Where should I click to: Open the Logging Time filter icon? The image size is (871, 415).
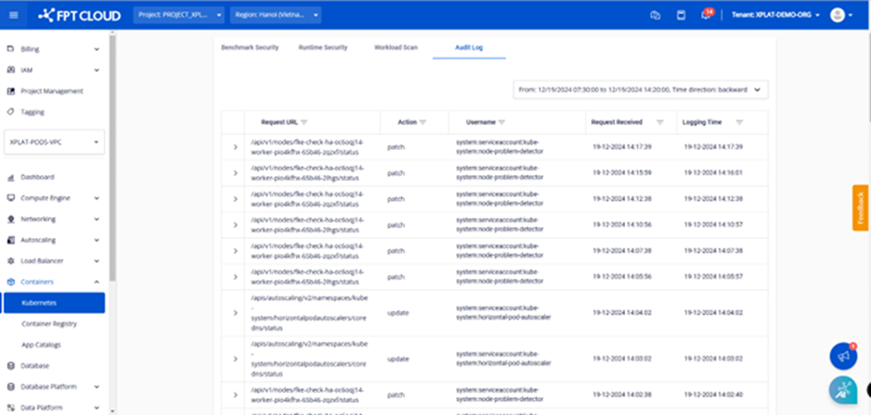(739, 122)
